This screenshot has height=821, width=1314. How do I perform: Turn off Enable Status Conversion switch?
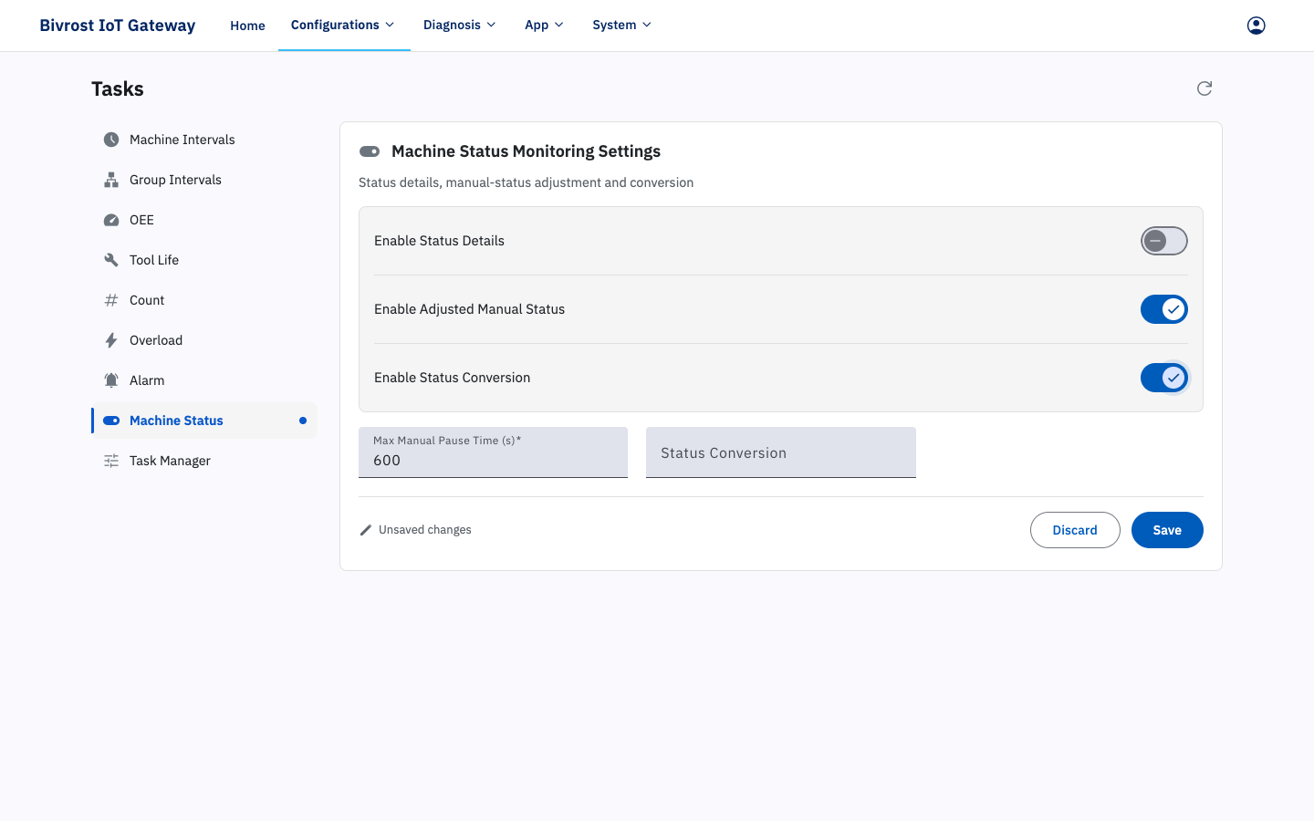pyautogui.click(x=1164, y=378)
